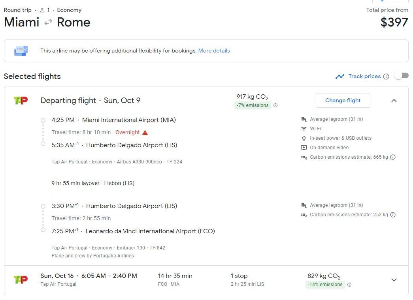Open the More details link
The height and width of the screenshot is (300, 413).
point(214,51)
